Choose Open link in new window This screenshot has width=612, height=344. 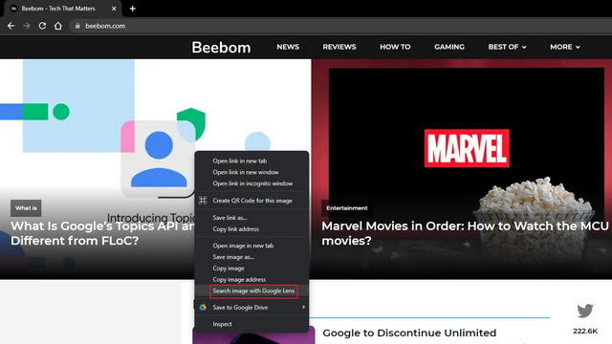(x=251, y=172)
